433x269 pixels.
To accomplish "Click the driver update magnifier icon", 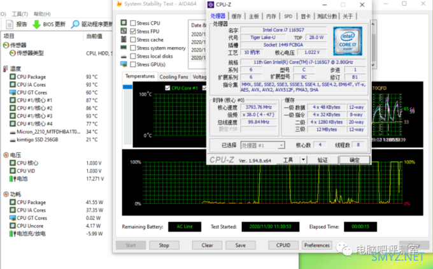I will pyautogui.click(x=75, y=24).
